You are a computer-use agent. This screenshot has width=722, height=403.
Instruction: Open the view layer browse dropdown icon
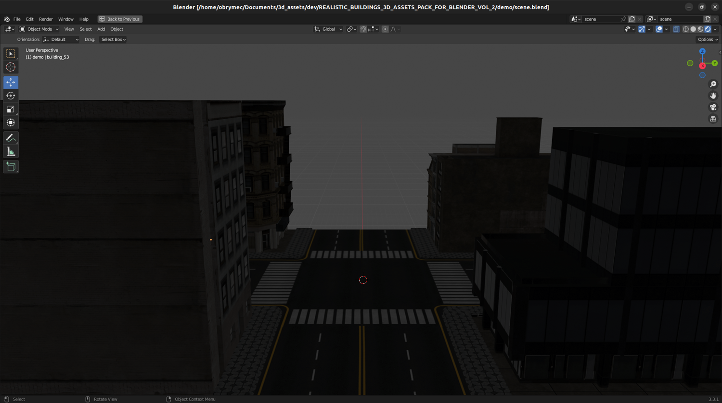[x=652, y=19]
